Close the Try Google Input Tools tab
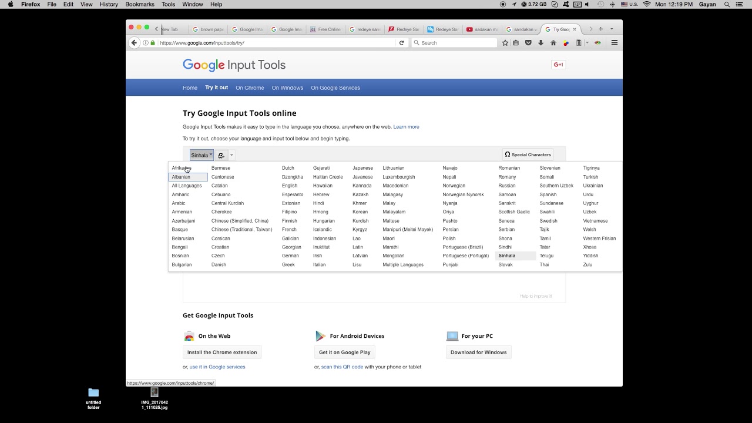Screen dimensions: 752x423 [575, 29]
